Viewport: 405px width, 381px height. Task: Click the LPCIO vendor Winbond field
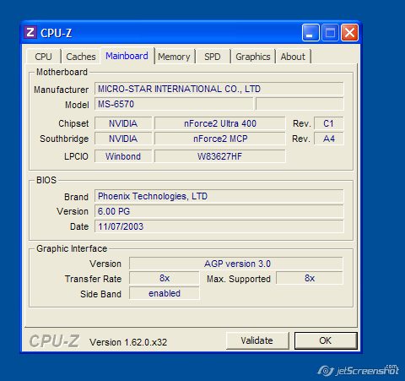point(123,156)
